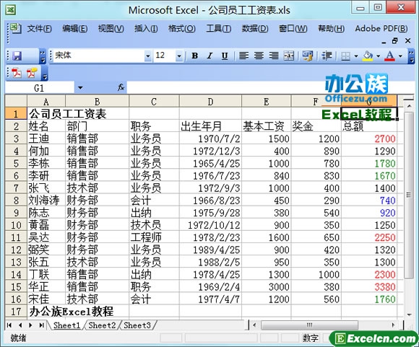Click birth date cell 1972/10/12

pyautogui.click(x=210, y=225)
